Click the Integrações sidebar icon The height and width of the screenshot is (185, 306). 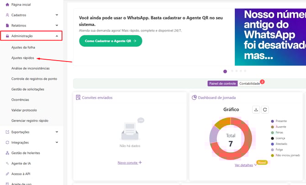(7, 142)
